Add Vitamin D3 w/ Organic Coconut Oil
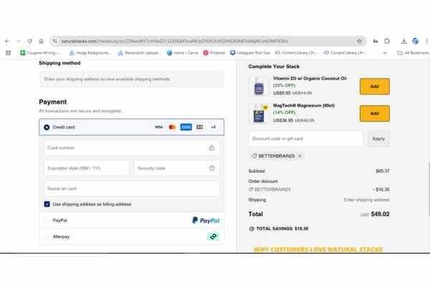Viewport: 430px width, 287px height. (x=375, y=86)
